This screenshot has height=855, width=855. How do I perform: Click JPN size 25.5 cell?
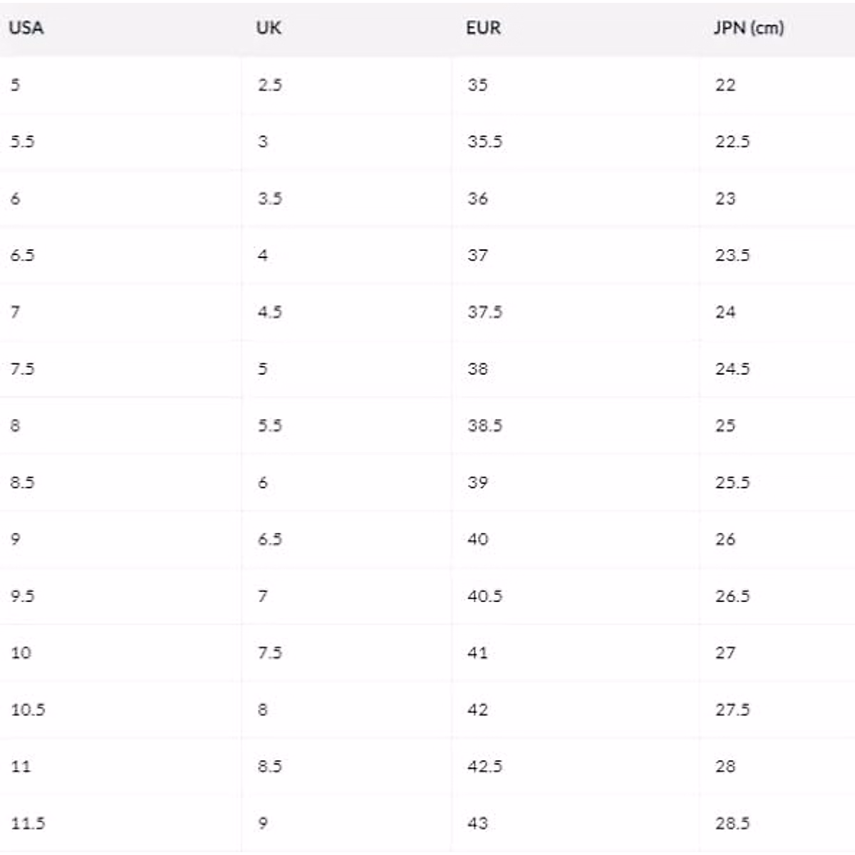[x=732, y=482]
